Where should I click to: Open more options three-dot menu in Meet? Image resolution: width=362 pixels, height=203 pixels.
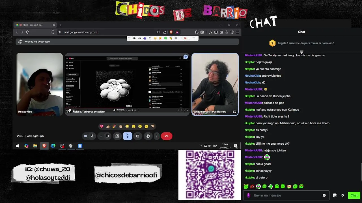pos(156,136)
